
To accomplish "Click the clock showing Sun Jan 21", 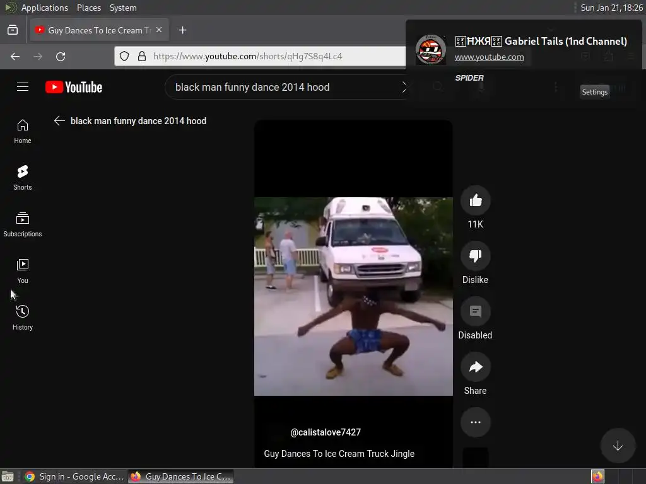I will pos(611,8).
